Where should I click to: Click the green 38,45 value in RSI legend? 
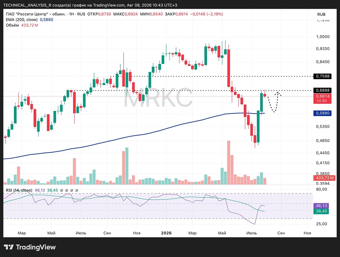52,190
